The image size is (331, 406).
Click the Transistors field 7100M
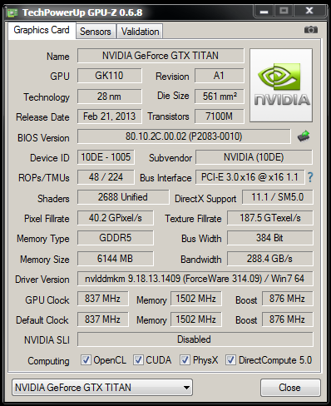pos(219,116)
